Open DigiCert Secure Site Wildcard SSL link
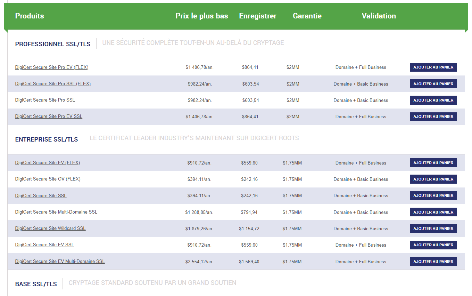The width and height of the screenshot is (472, 296). pyautogui.click(x=50, y=228)
